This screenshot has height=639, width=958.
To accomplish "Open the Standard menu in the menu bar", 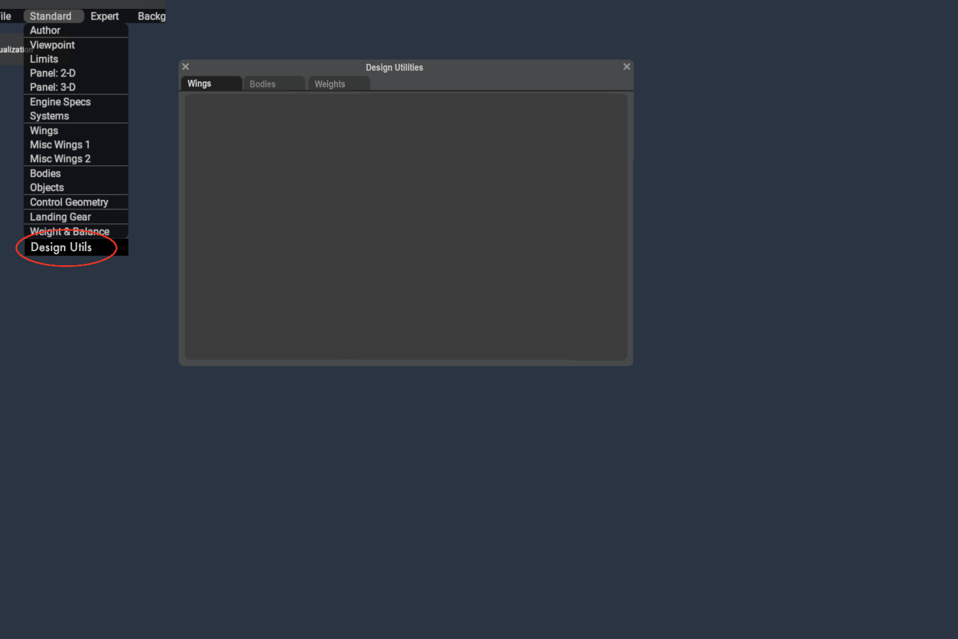I will (x=51, y=16).
